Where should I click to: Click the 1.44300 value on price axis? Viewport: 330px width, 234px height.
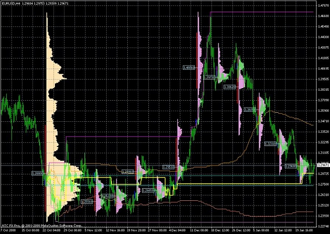[324, 37]
